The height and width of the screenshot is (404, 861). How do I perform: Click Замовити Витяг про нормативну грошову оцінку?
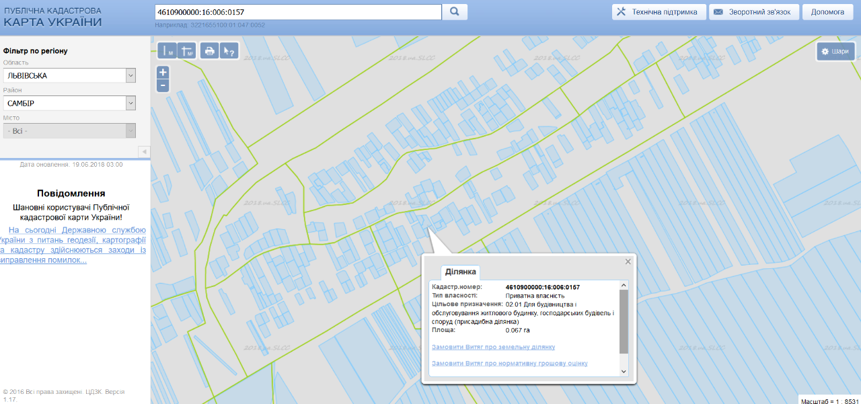(x=509, y=363)
